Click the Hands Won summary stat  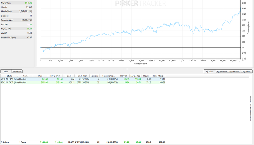tap(16, 12)
